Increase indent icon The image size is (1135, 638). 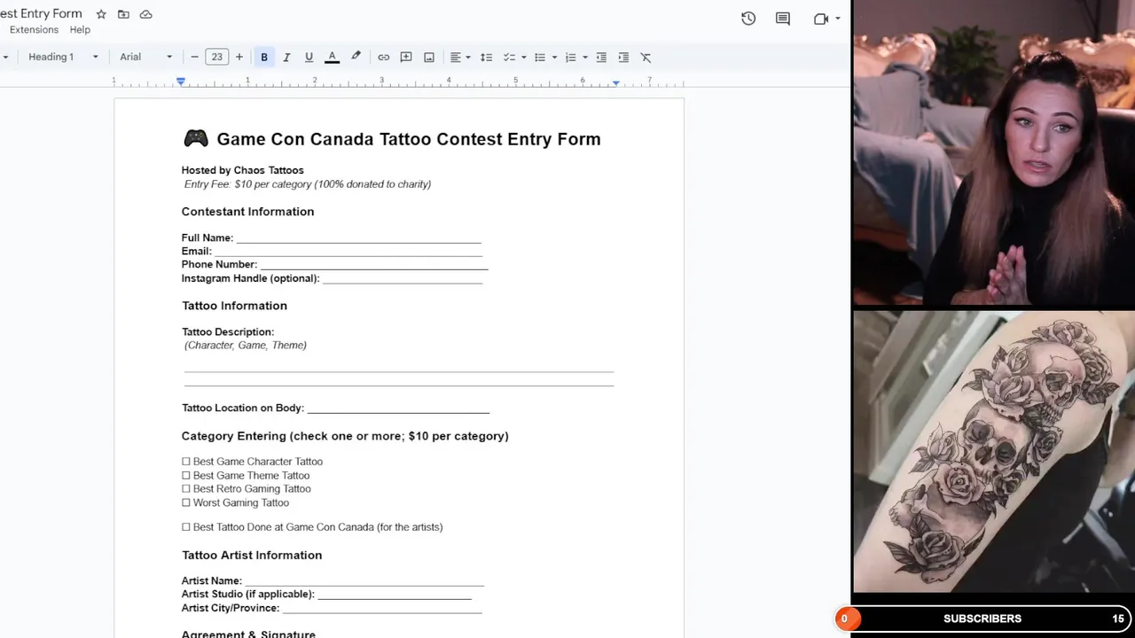623,57
